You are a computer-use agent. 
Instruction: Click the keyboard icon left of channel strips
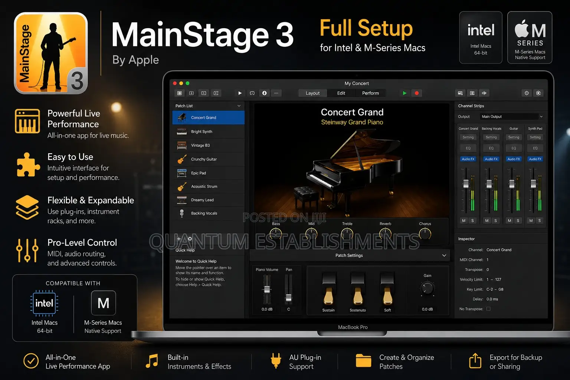[460, 93]
